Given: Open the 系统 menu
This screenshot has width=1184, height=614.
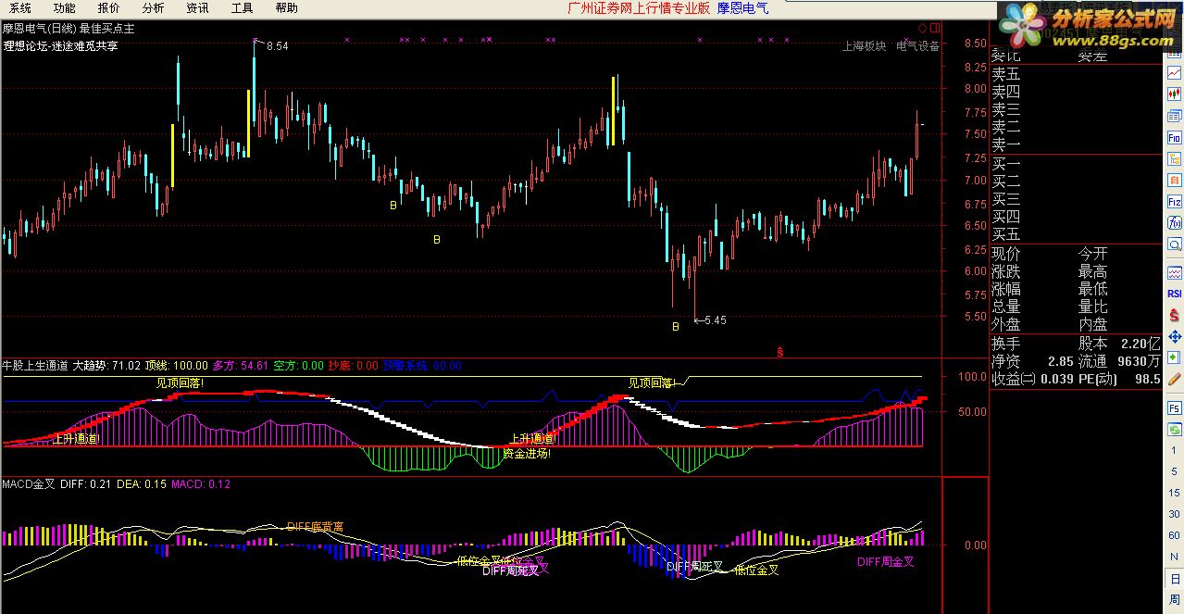Looking at the screenshot, I should (20, 8).
